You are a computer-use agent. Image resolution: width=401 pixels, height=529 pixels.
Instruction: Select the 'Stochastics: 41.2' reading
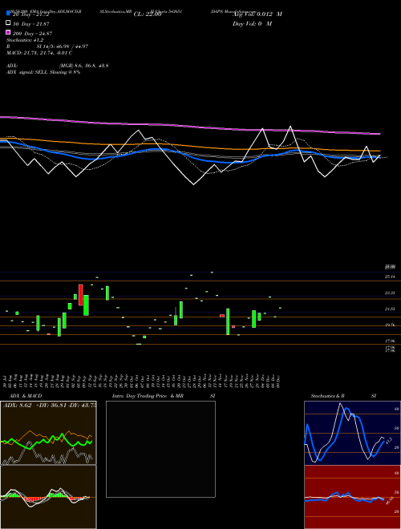pos(25,40)
